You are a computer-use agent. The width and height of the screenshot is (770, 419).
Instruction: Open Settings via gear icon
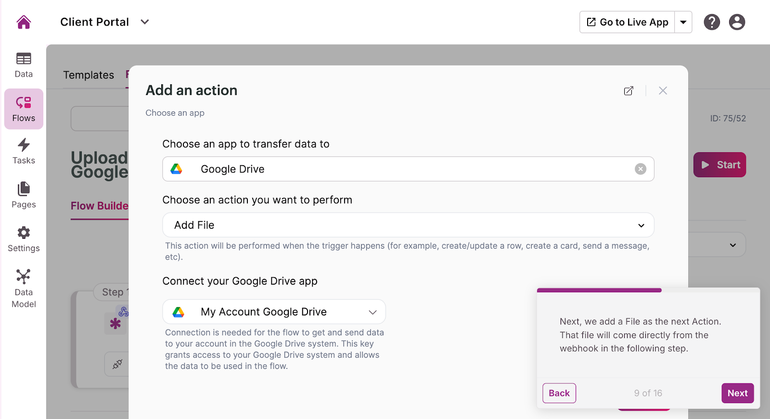[x=24, y=239]
